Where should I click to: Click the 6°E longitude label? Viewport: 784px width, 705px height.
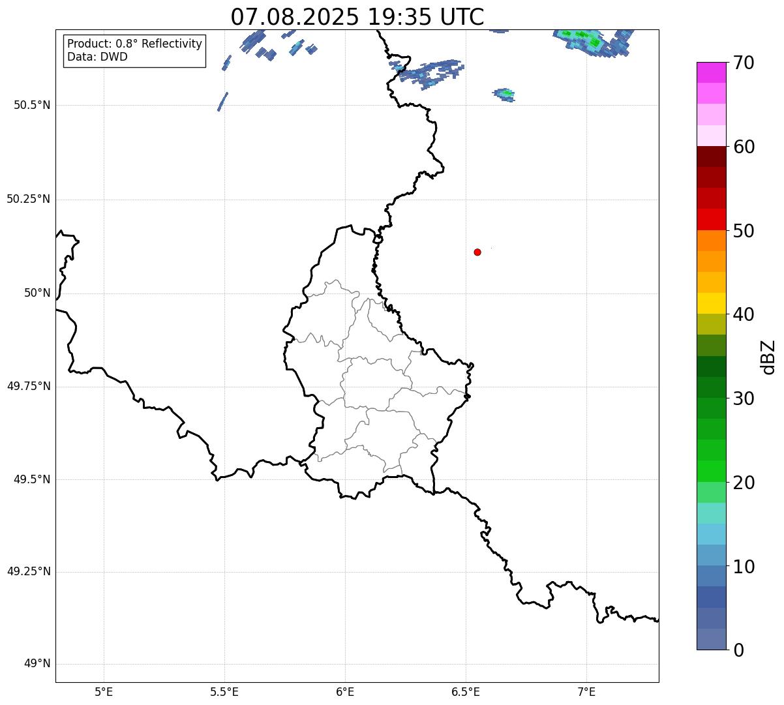345,691
